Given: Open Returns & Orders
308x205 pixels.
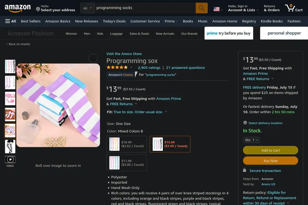Looking at the screenshot, I should point(271,8).
